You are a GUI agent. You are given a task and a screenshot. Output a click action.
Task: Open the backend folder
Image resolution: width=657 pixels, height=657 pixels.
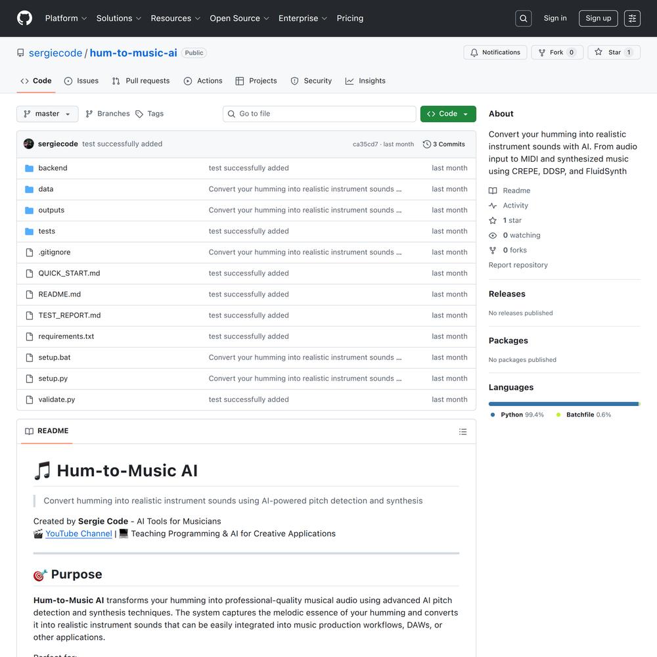pyautogui.click(x=53, y=168)
